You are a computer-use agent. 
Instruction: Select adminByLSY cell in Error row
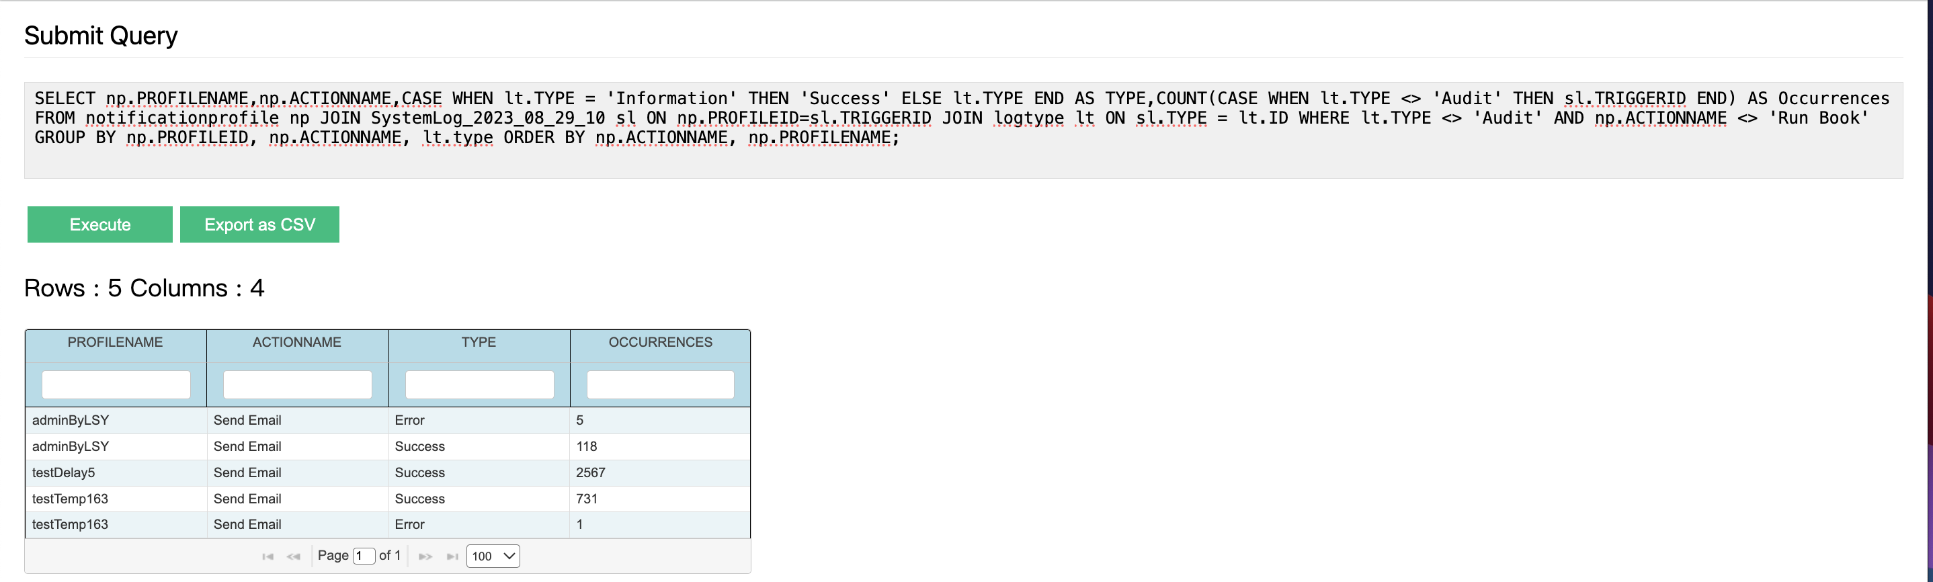point(116,420)
